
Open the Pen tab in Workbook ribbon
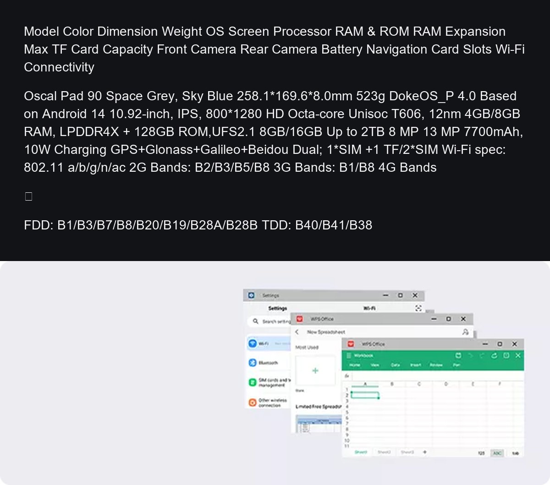coord(456,365)
